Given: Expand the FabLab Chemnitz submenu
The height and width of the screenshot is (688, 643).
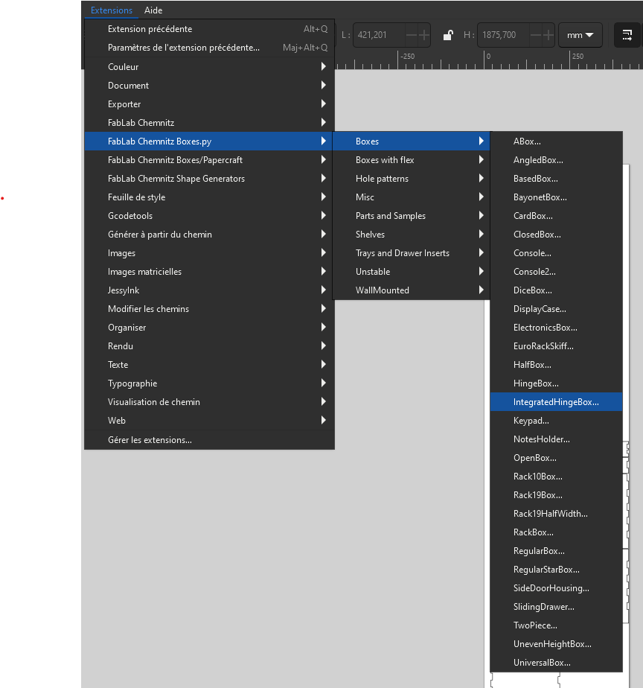Looking at the screenshot, I should point(210,123).
